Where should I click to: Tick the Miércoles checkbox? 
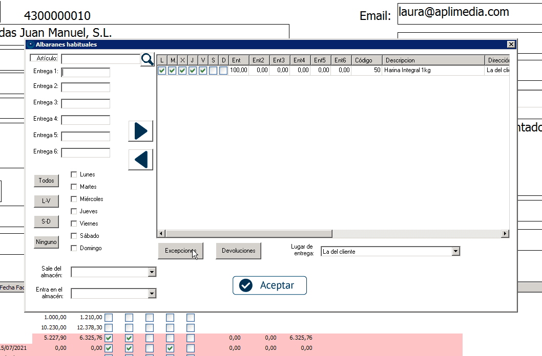point(74,199)
